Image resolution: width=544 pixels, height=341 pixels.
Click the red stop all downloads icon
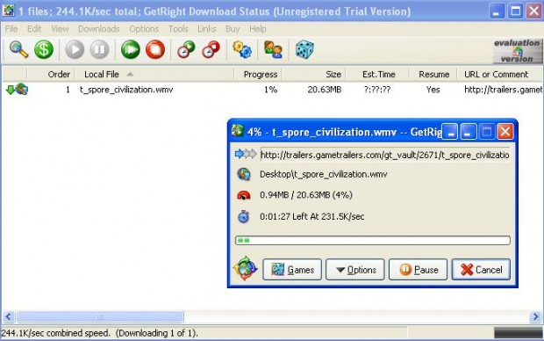tap(155, 49)
